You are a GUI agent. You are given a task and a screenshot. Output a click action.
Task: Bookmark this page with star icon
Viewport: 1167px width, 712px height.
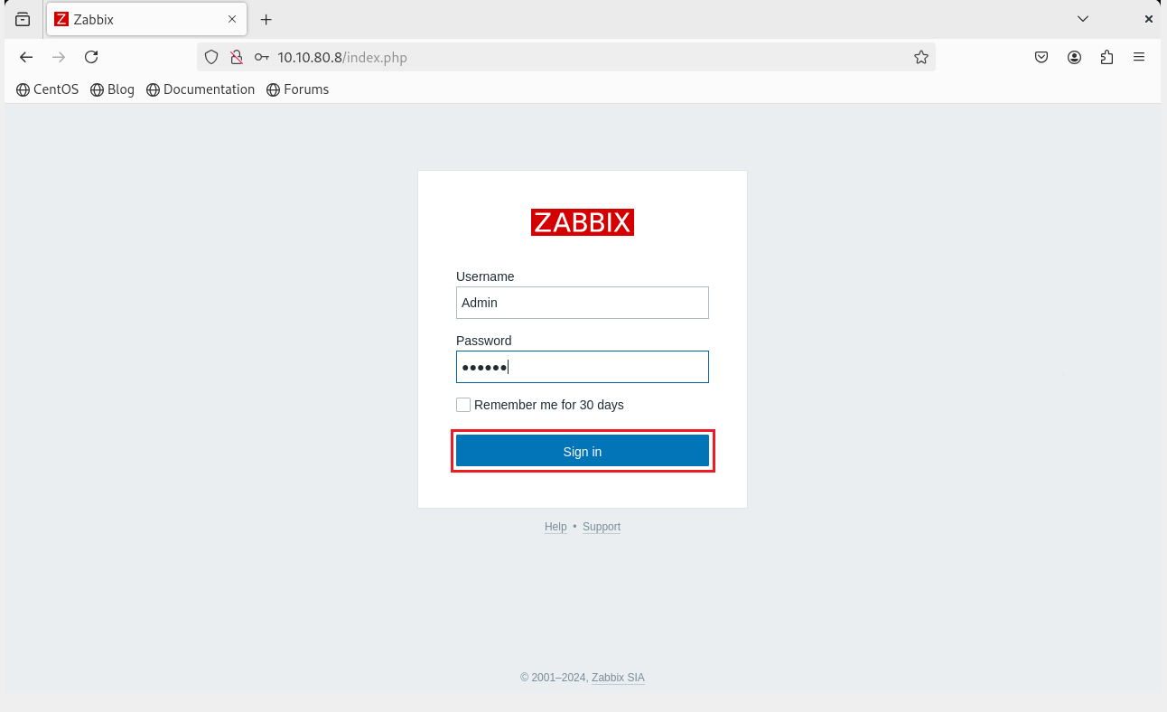[x=921, y=57]
